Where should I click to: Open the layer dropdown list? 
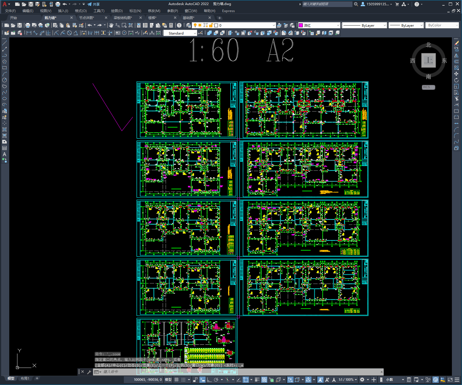click(x=274, y=25)
